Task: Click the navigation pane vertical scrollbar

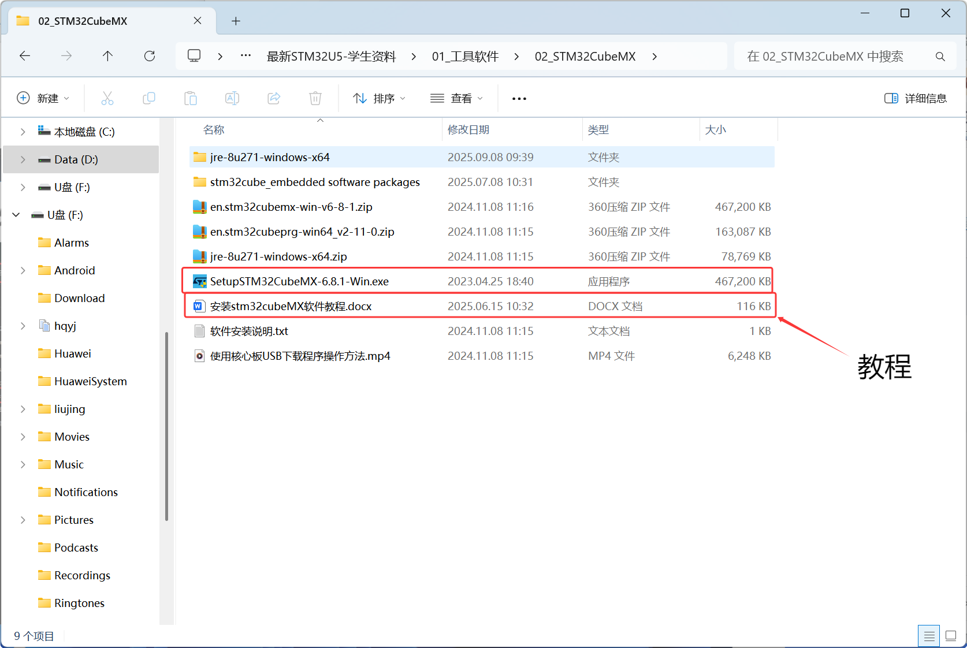Action: 167,427
